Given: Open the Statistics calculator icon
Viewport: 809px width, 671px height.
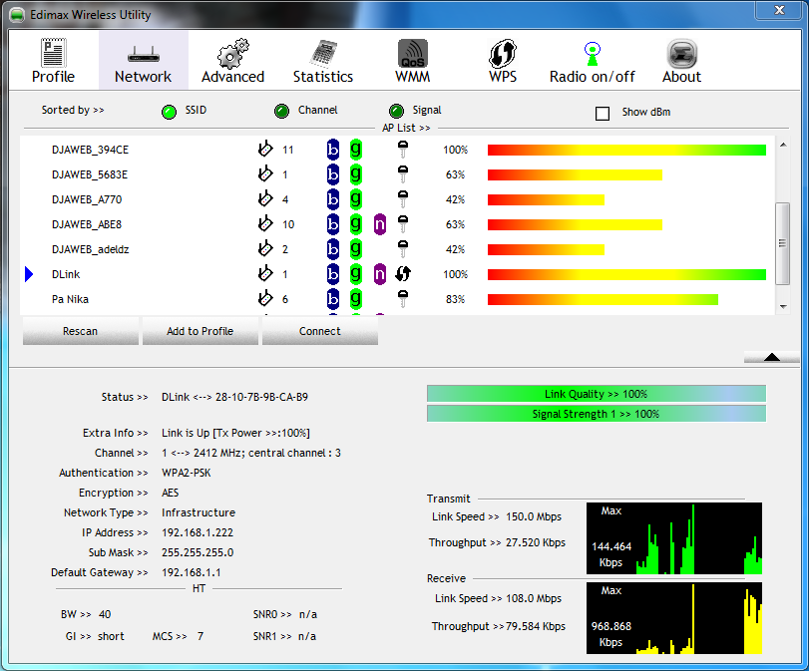Looking at the screenshot, I should point(323,54).
